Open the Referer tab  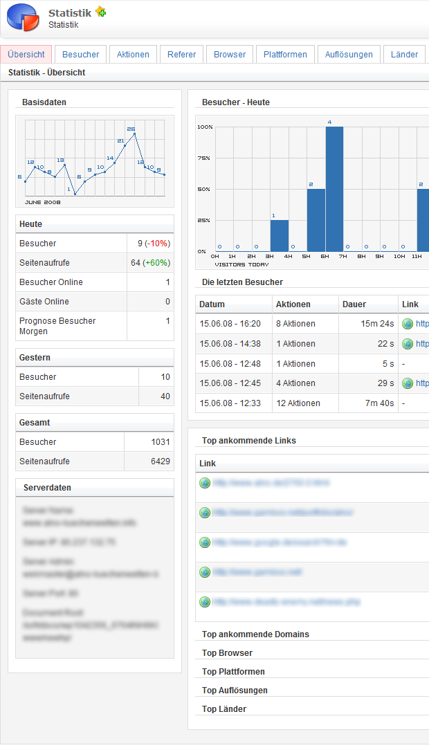point(181,55)
